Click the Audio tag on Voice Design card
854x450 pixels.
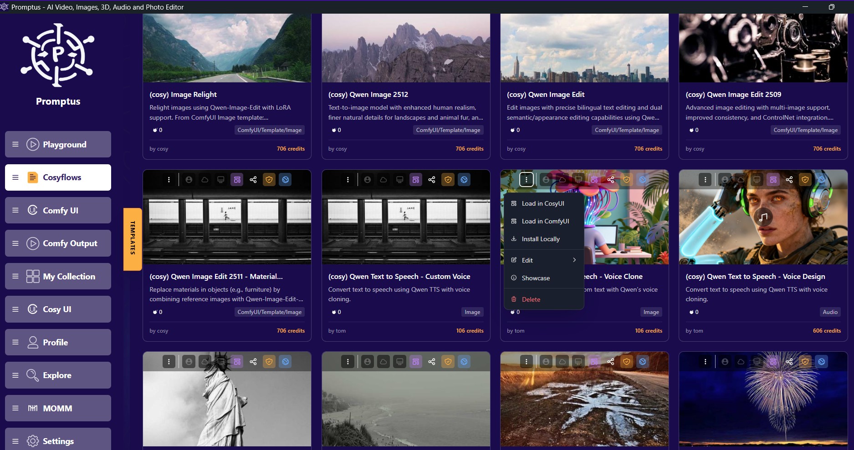click(x=830, y=312)
